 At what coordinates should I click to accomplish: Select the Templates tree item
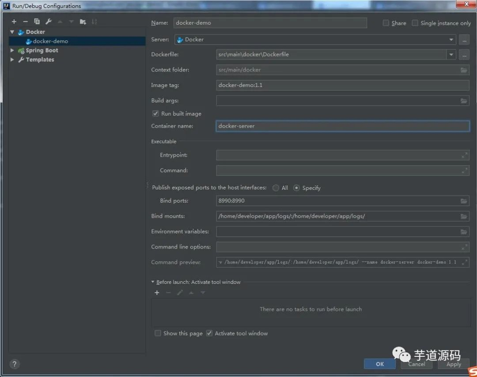click(x=40, y=60)
